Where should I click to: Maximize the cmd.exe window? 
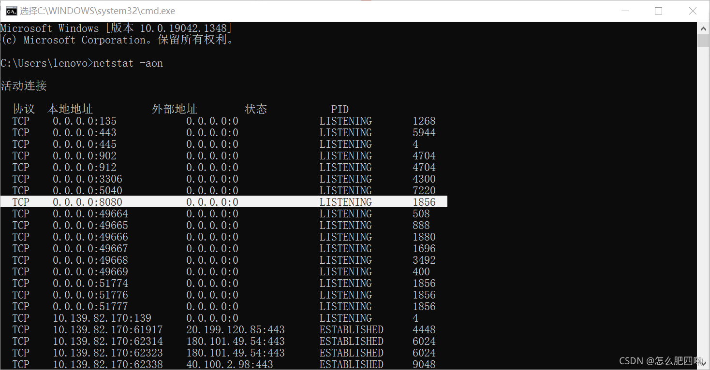point(658,11)
